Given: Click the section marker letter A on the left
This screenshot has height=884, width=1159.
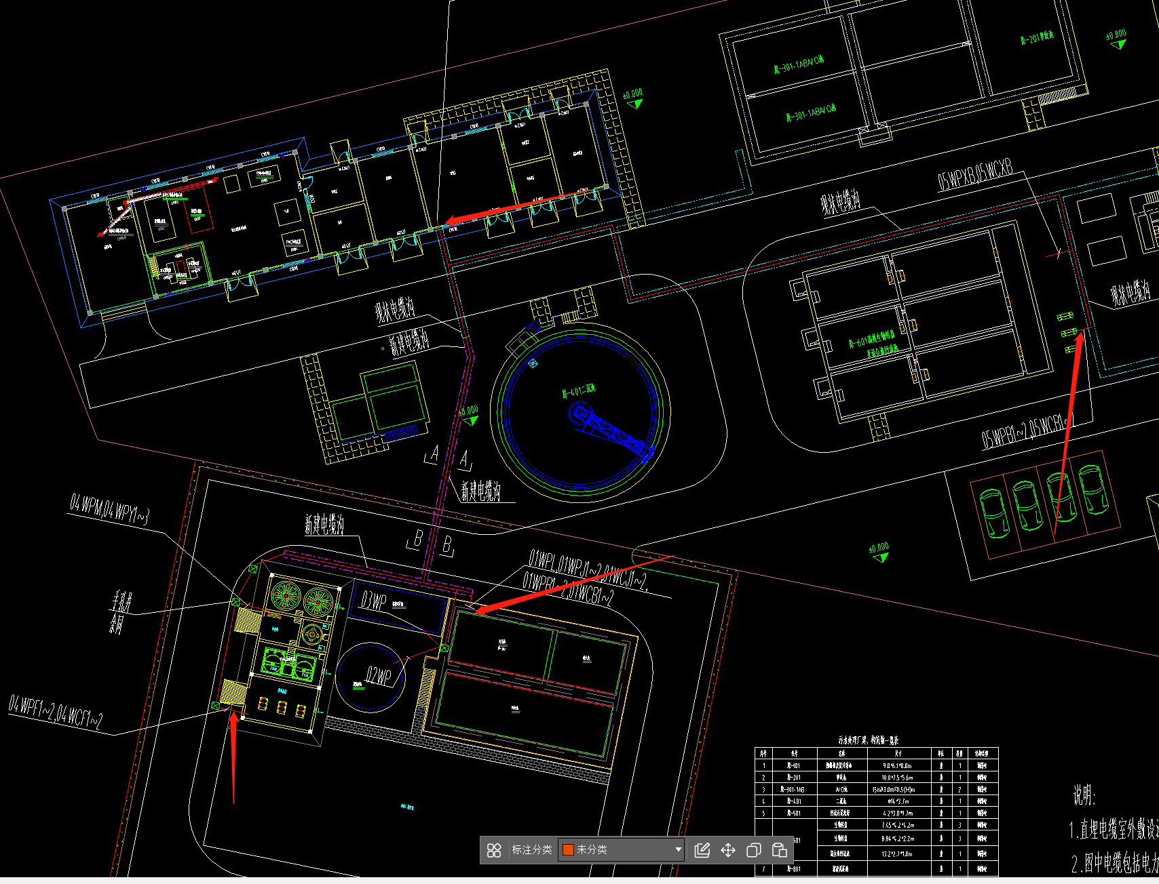Looking at the screenshot, I should pos(434,453).
